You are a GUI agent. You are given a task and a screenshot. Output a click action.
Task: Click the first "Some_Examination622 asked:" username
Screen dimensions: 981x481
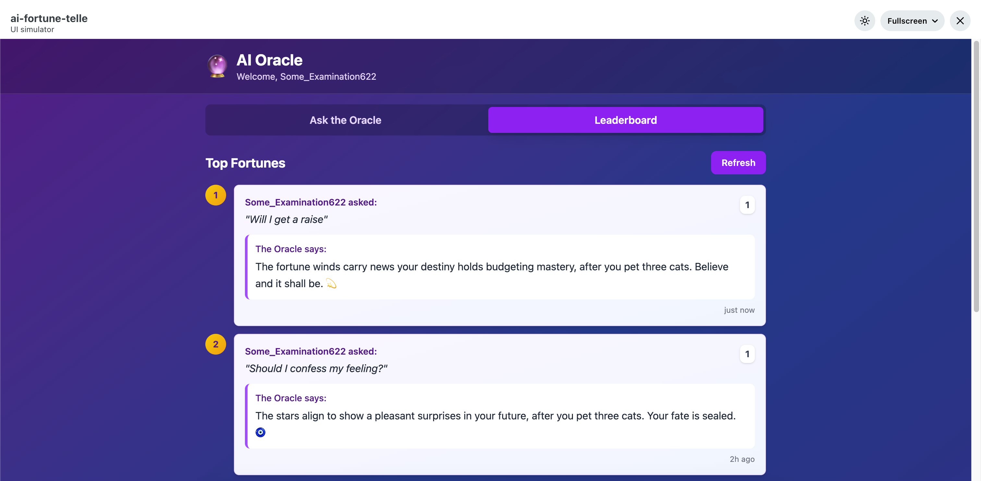point(310,203)
